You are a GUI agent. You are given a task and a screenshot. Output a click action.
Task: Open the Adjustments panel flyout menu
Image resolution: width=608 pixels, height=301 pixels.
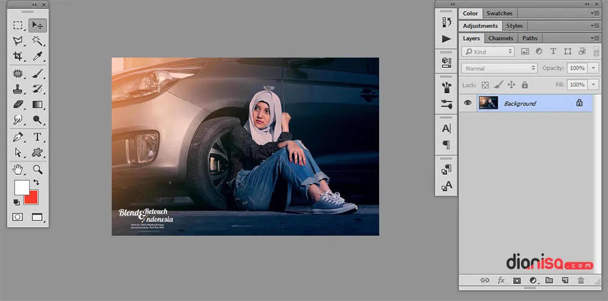click(x=595, y=26)
